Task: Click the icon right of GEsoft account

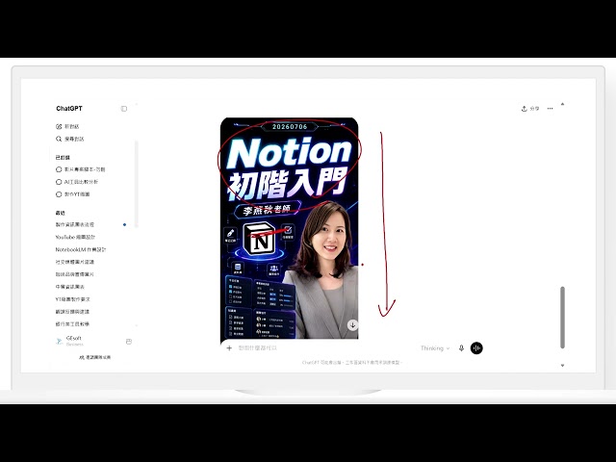Action: tap(128, 342)
